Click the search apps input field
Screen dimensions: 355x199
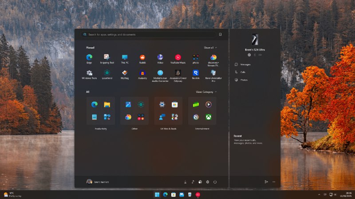click(x=149, y=34)
